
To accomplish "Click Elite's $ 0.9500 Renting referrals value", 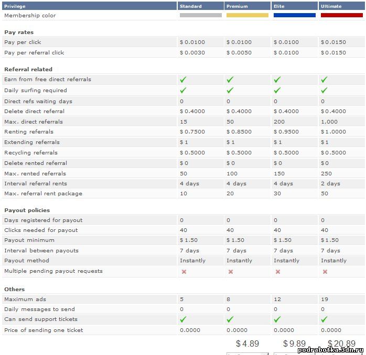I will [x=286, y=132].
